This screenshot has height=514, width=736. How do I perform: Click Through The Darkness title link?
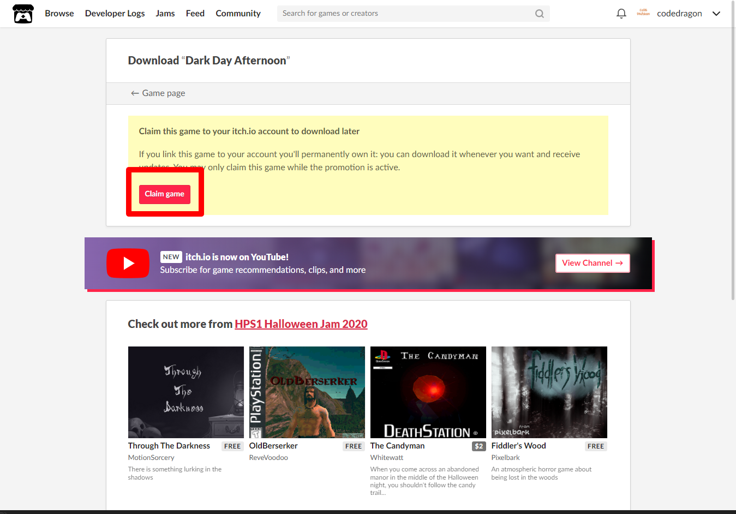coord(169,446)
